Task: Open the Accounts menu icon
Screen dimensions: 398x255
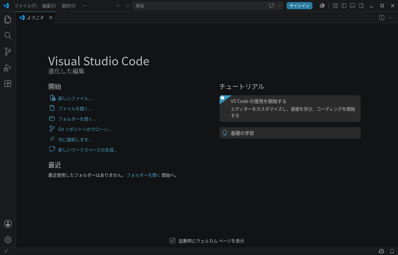Action: tap(8, 224)
